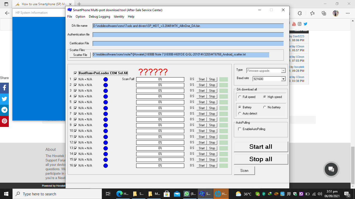Click the Stop all button
The width and height of the screenshot is (355, 199).
pos(261,159)
